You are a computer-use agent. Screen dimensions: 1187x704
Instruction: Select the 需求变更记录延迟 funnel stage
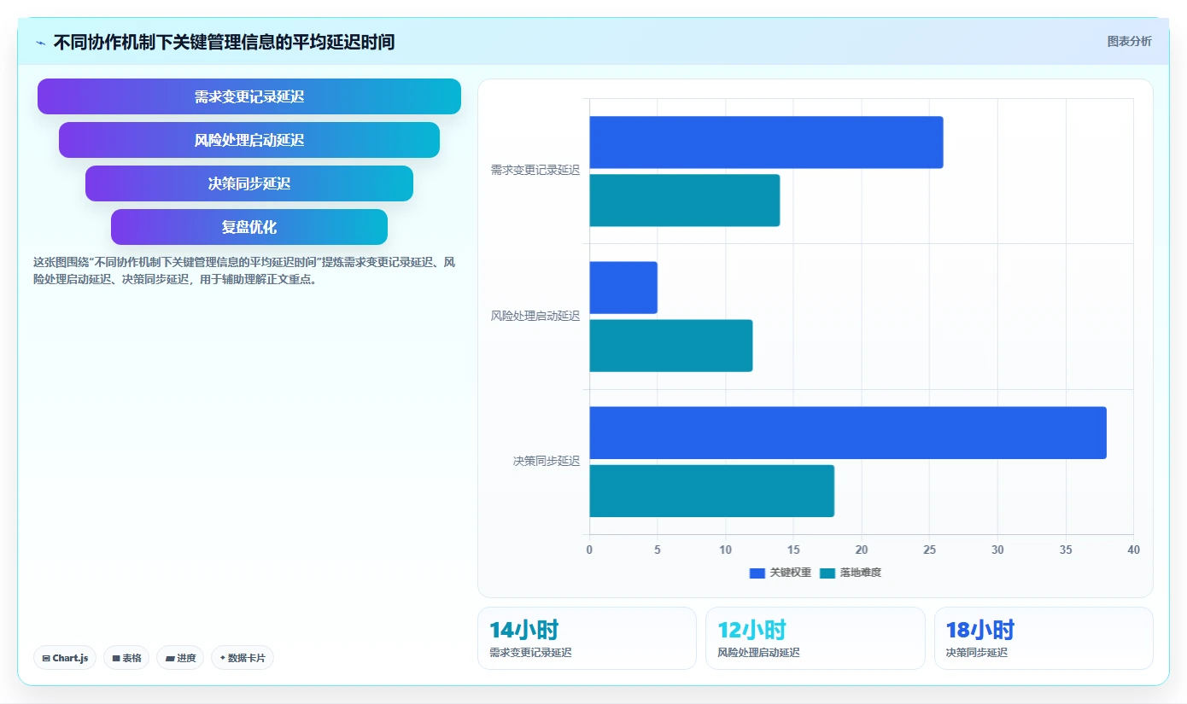tap(249, 96)
